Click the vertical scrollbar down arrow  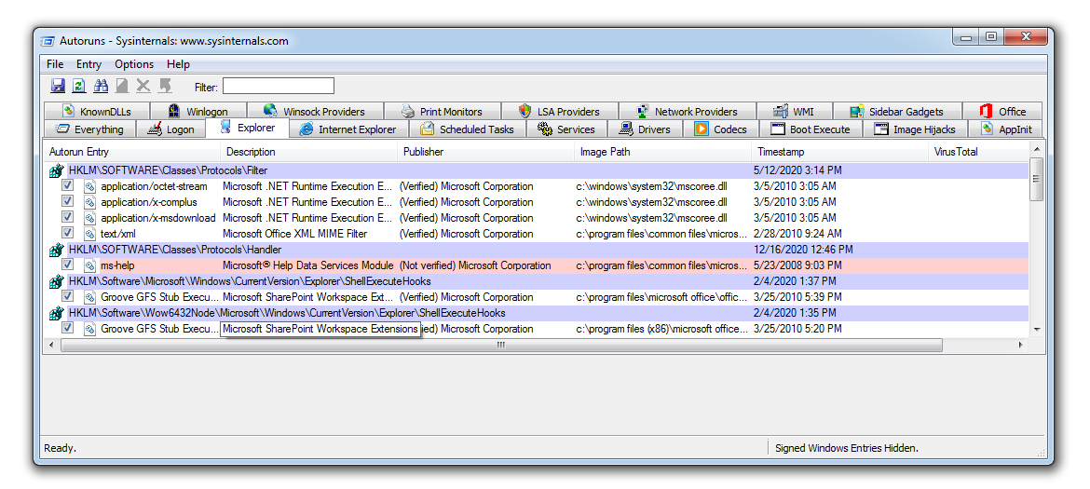[1037, 329]
